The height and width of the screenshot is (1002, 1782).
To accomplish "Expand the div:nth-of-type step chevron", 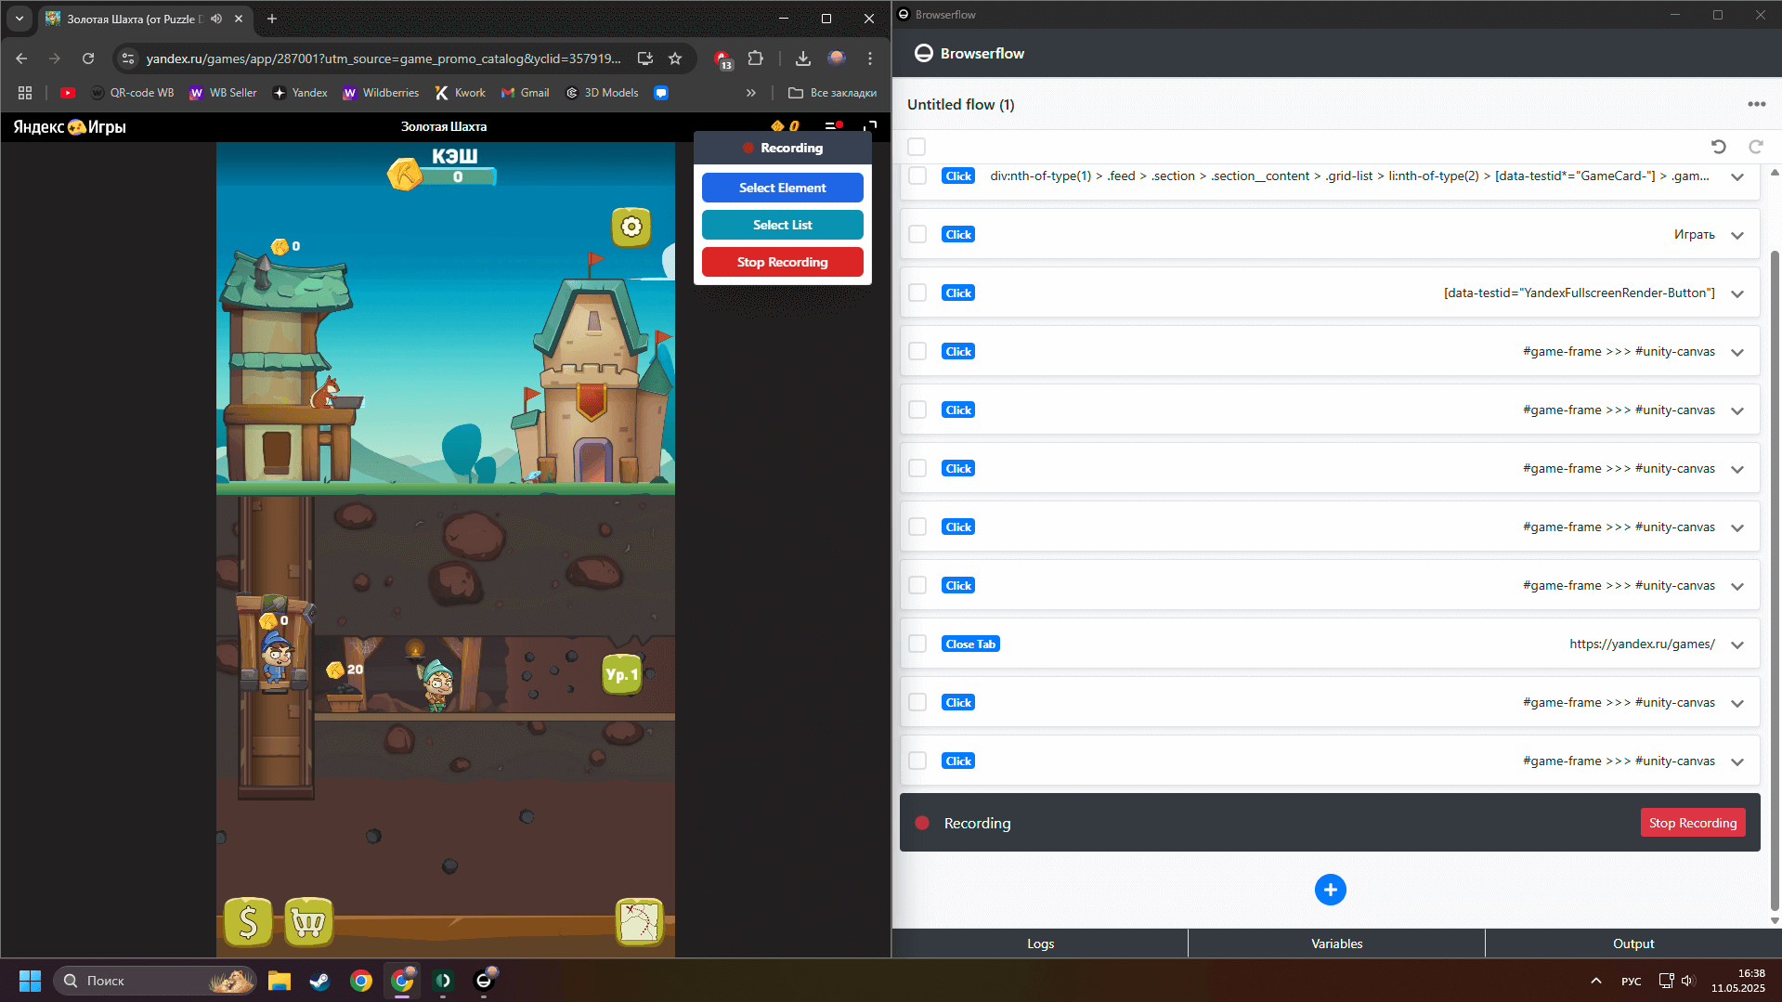I will pyautogui.click(x=1737, y=176).
